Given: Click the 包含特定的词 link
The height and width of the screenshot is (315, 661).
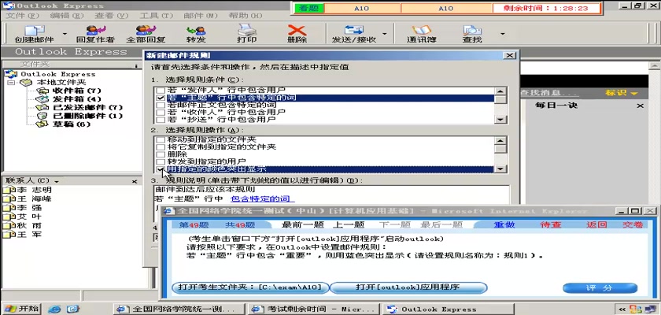Looking at the screenshot, I should click(x=262, y=199).
